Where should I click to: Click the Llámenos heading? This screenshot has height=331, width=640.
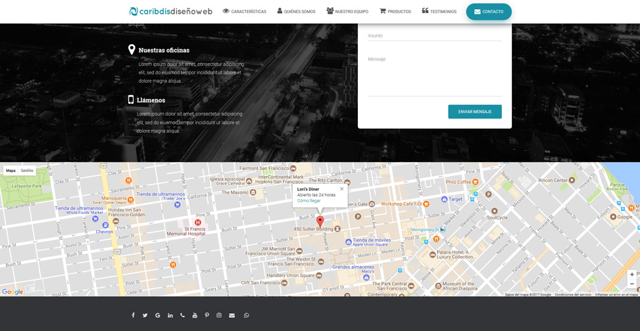[x=151, y=100]
